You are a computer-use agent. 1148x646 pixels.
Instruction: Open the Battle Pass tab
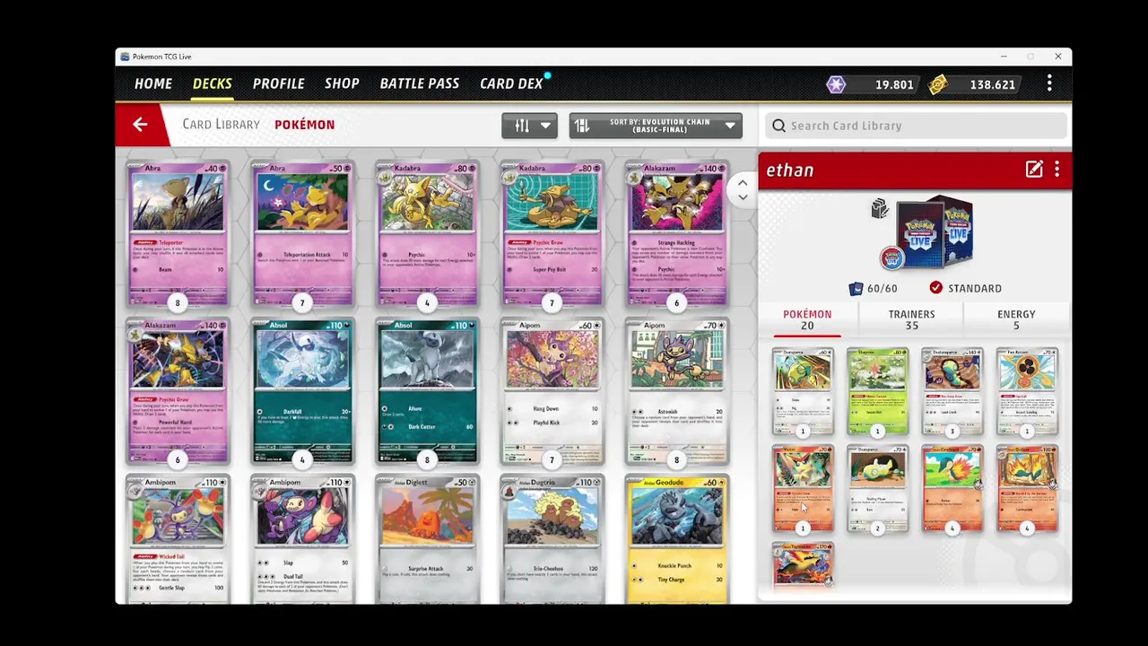(419, 83)
